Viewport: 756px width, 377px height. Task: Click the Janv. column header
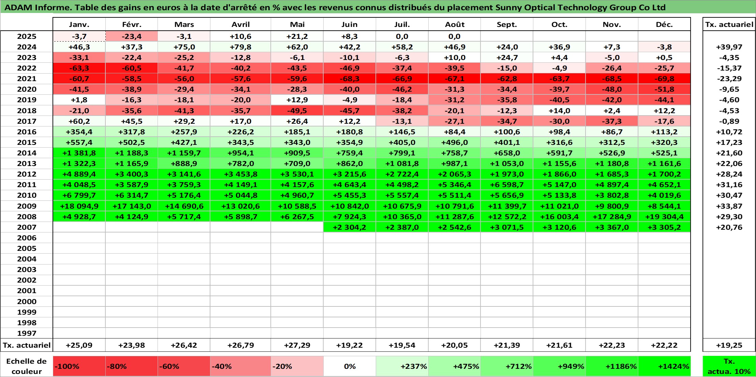pos(79,24)
